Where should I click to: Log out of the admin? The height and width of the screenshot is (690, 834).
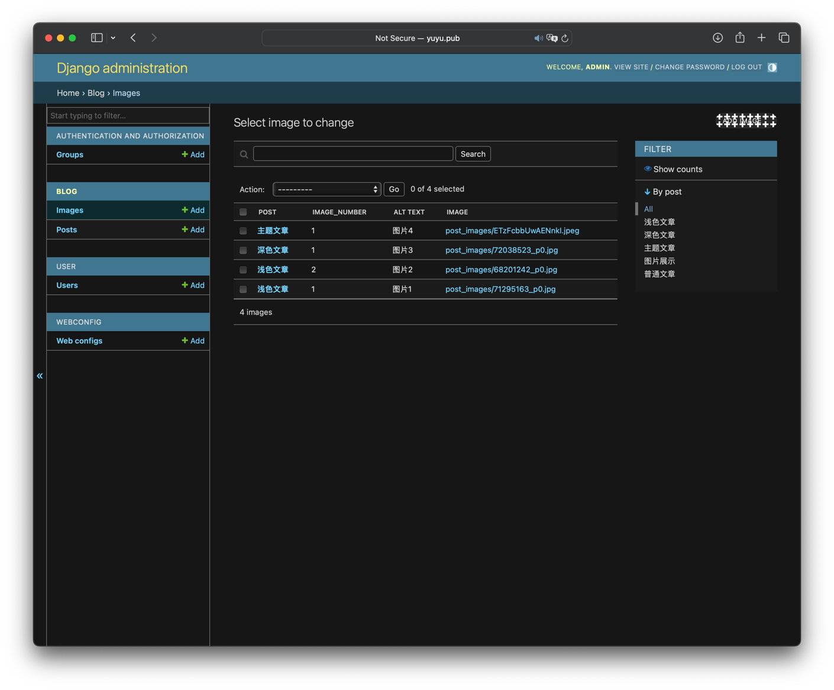pos(746,67)
